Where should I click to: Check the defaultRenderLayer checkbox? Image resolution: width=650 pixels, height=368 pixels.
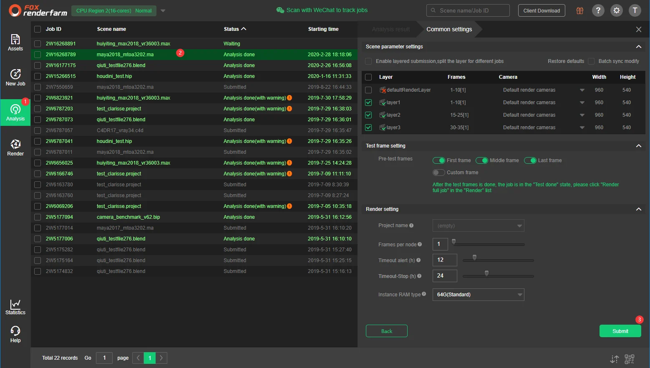368,90
